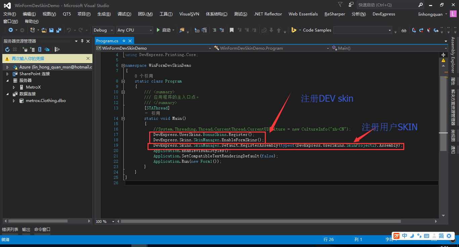459x247 pixels.
Task: Dismiss the re-enter credentials warning
Action: pyautogui.click(x=88, y=58)
